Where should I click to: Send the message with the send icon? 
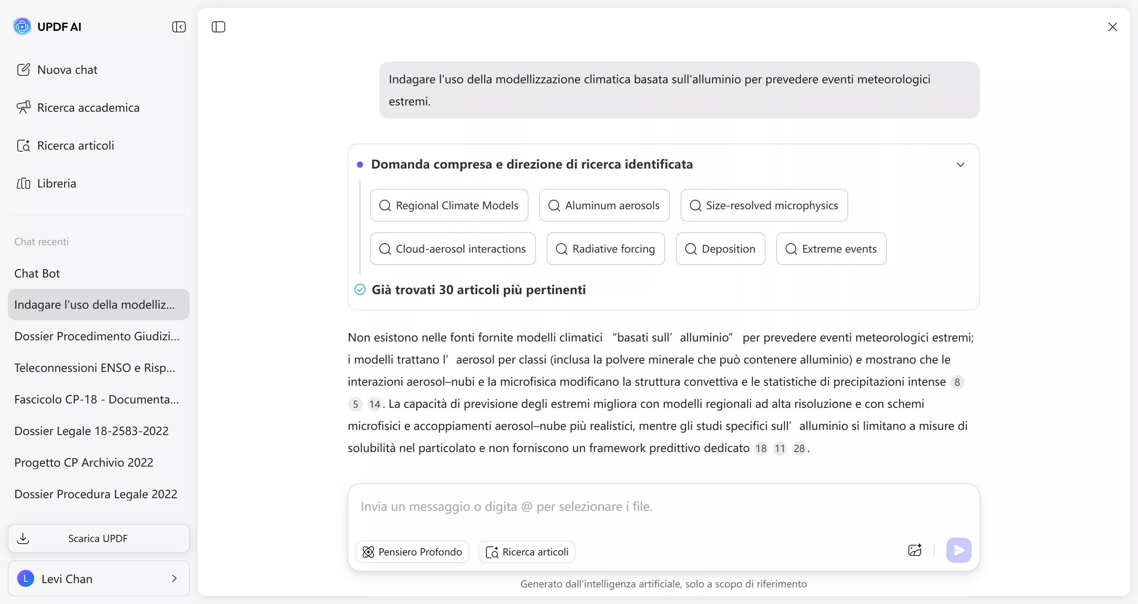click(958, 550)
